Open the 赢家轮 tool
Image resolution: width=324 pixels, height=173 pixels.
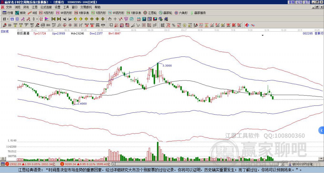[x=165, y=13]
